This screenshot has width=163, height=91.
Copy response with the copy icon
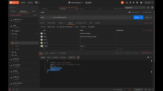coord(148,57)
